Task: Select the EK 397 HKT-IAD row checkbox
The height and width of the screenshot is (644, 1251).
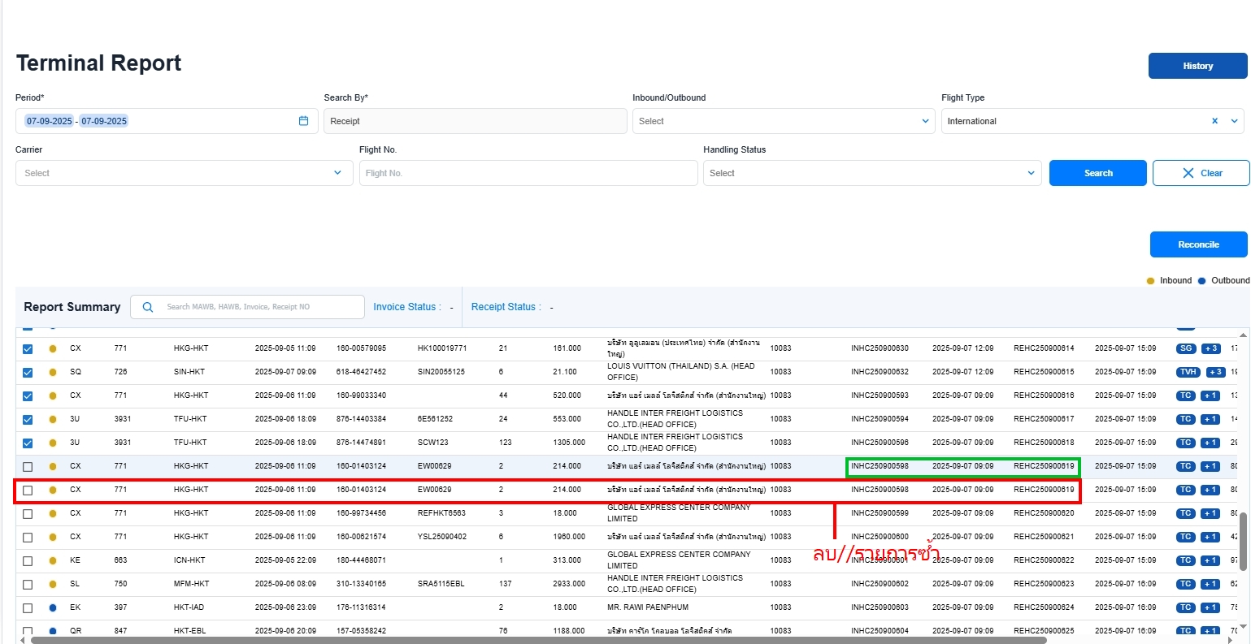Action: pos(28,608)
